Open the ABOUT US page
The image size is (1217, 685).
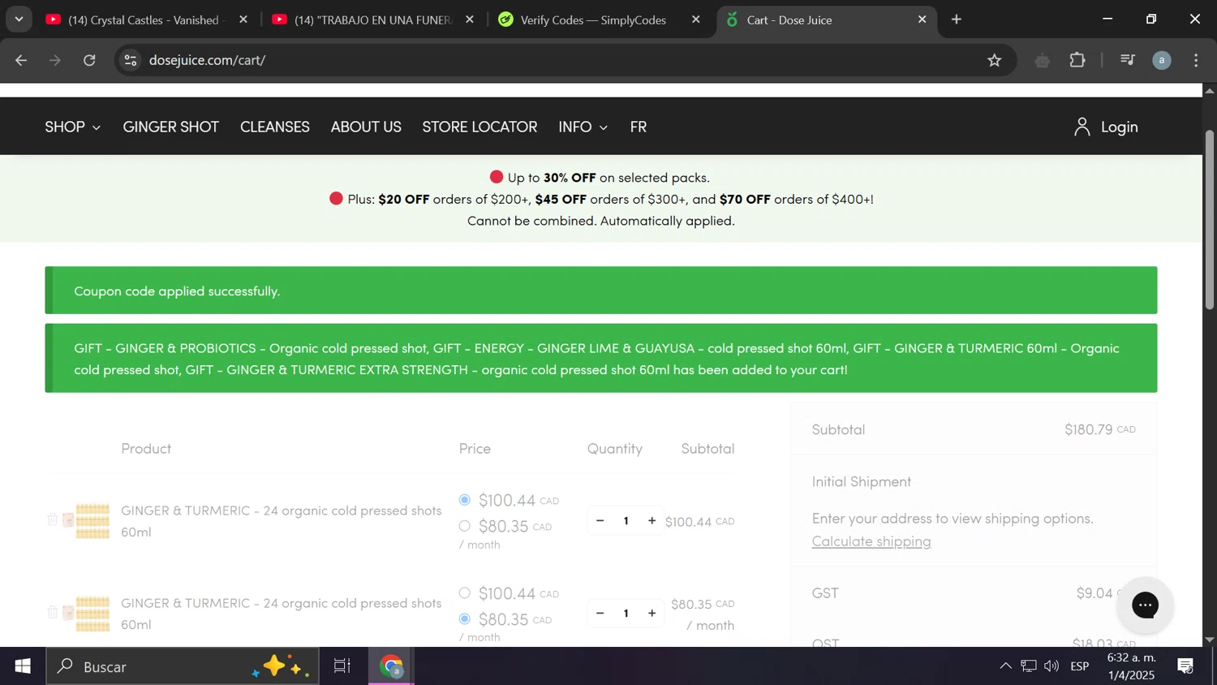pos(366,127)
